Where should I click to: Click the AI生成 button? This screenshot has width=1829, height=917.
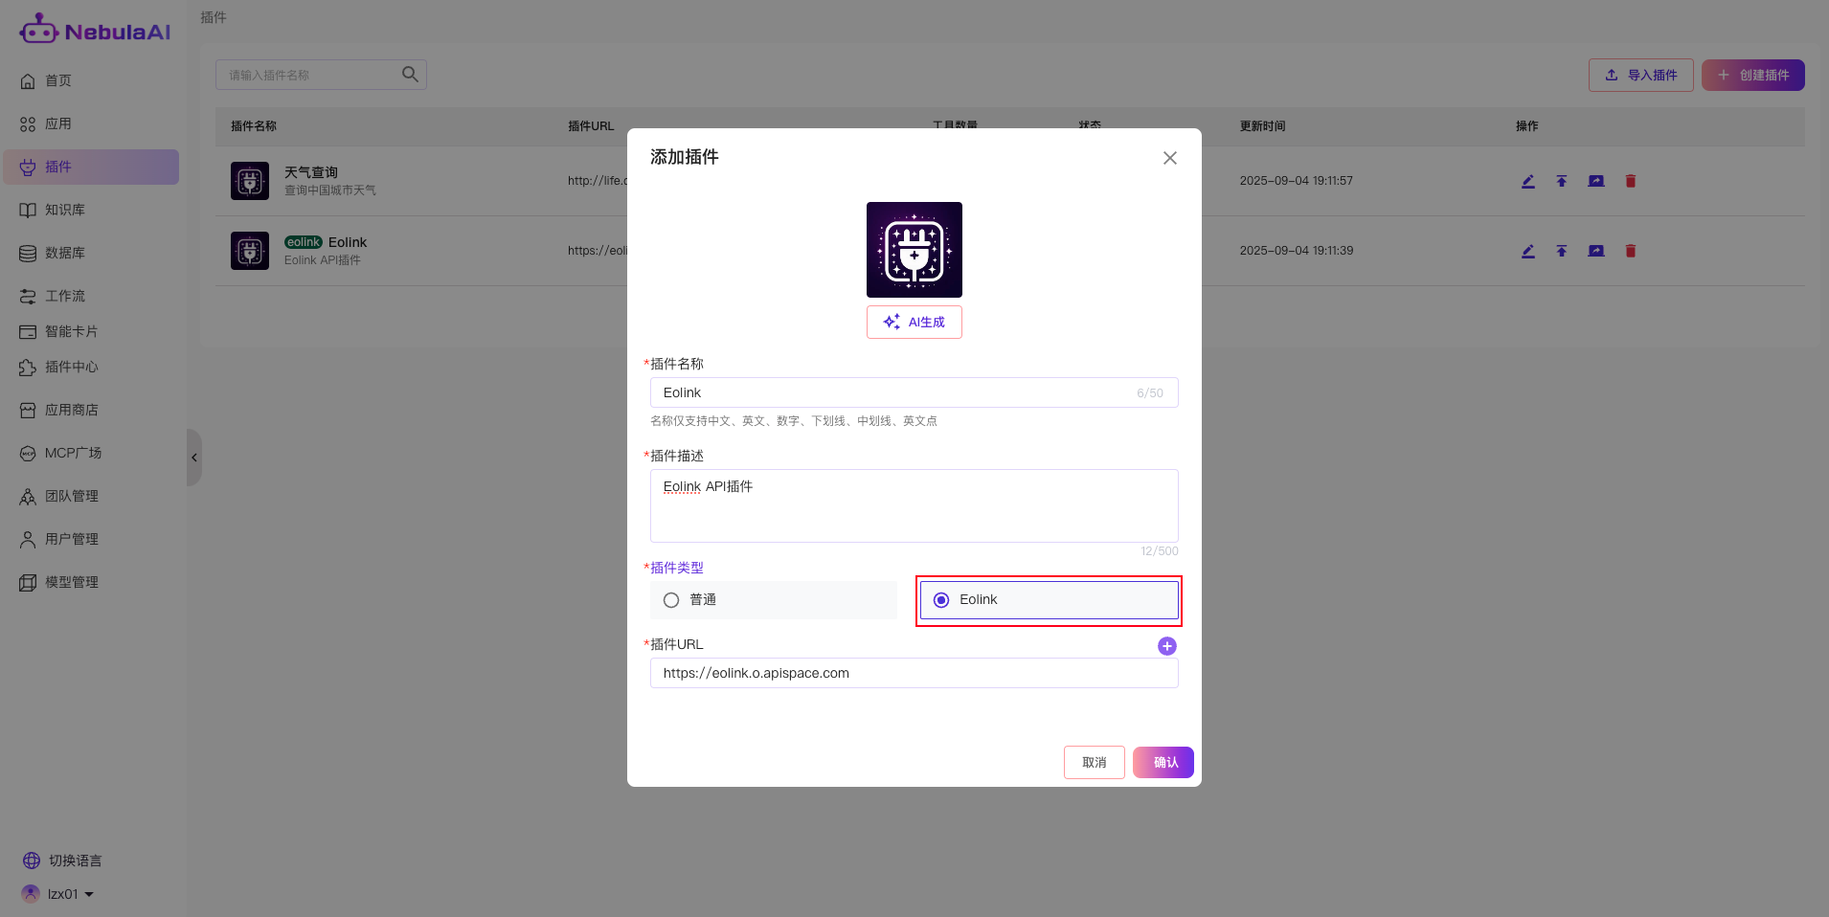point(914,322)
